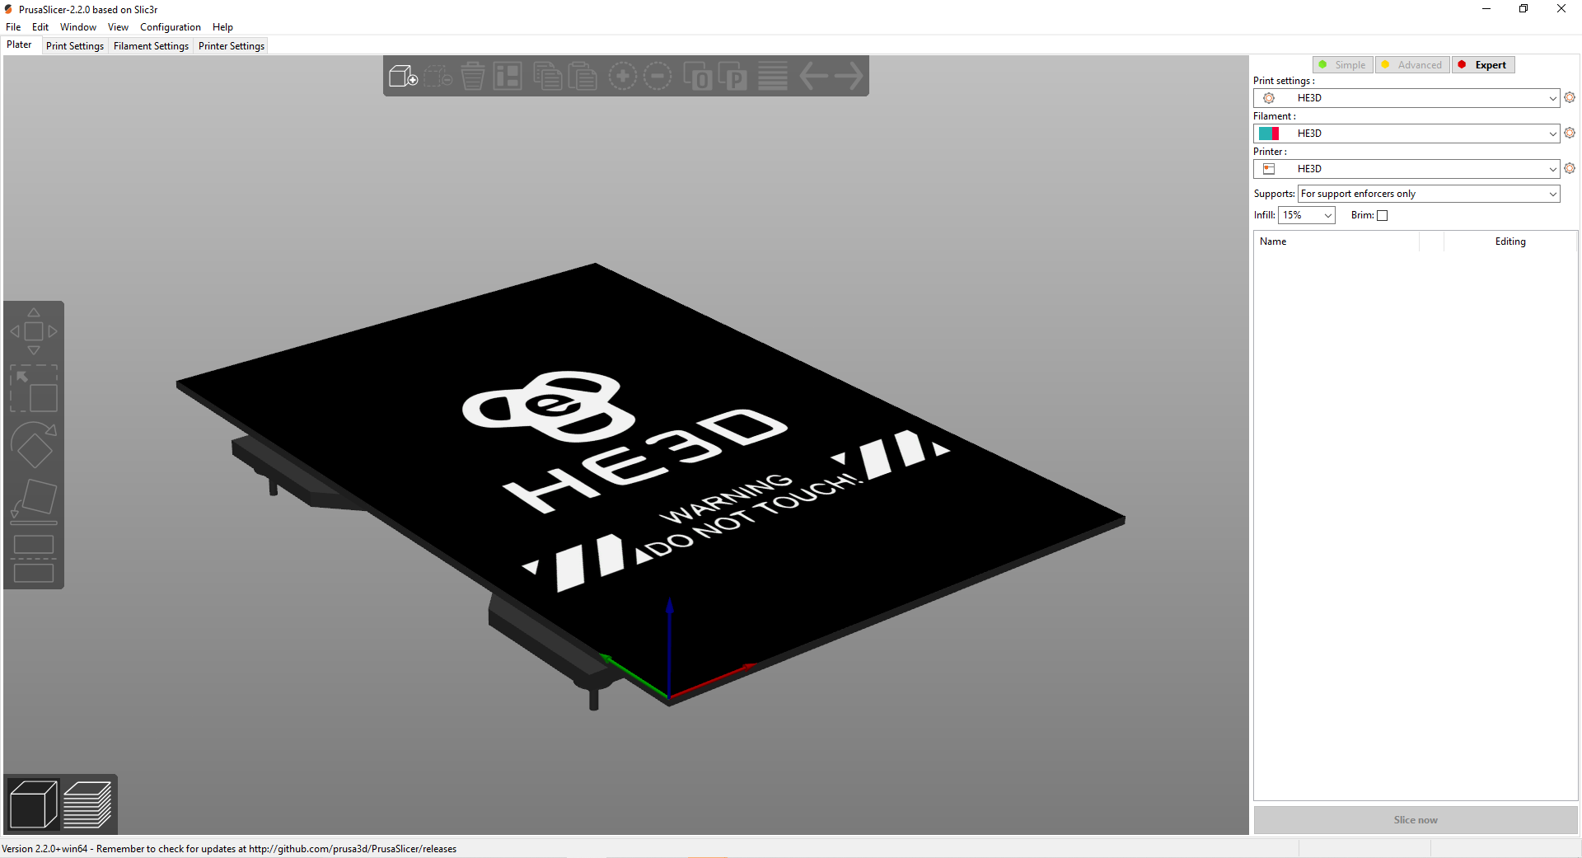Select the Cut gizmo tool

pos(34,559)
